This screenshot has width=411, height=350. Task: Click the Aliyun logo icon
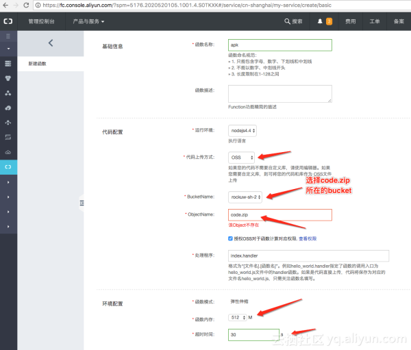click(x=8, y=21)
